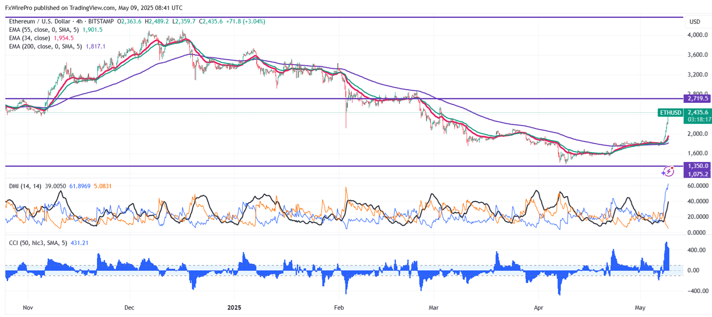Click the 1,350.0 horizontal line price label
Screen dimensions: 712x317
click(698, 166)
